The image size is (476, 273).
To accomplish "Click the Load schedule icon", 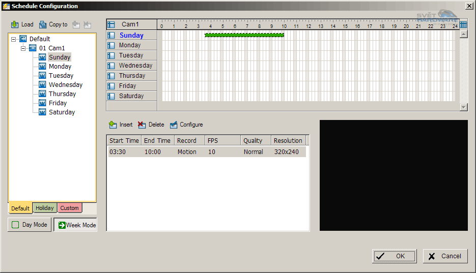I will pos(15,24).
